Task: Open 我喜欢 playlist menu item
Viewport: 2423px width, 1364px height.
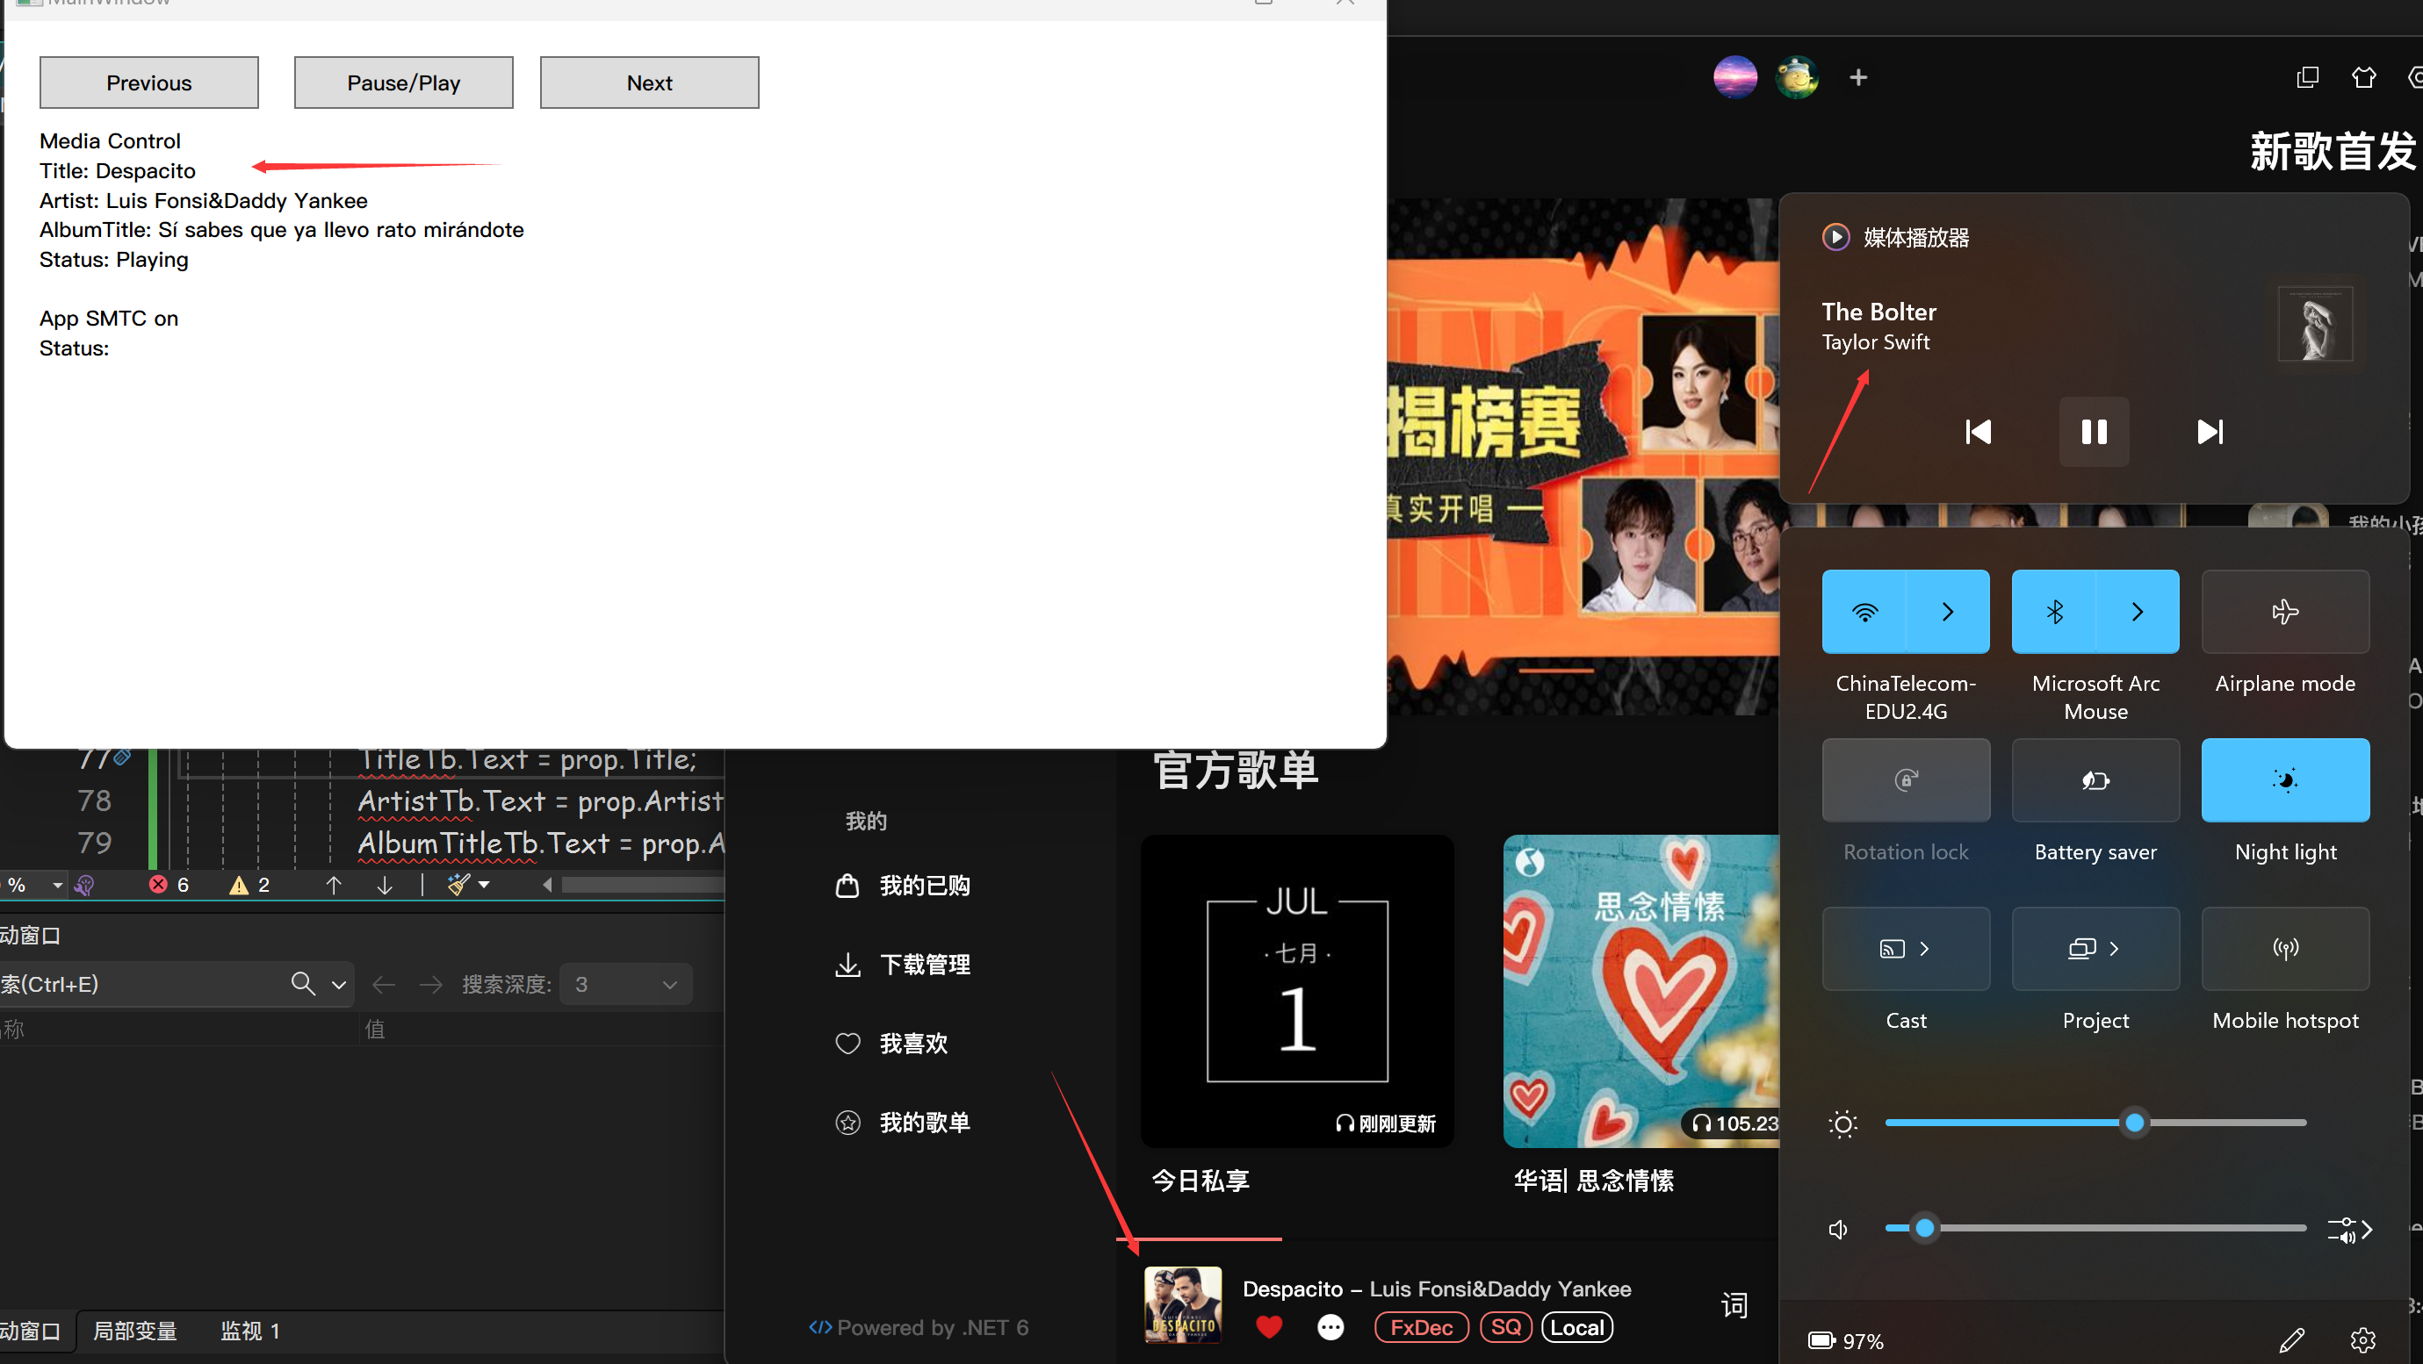Action: 912,1041
